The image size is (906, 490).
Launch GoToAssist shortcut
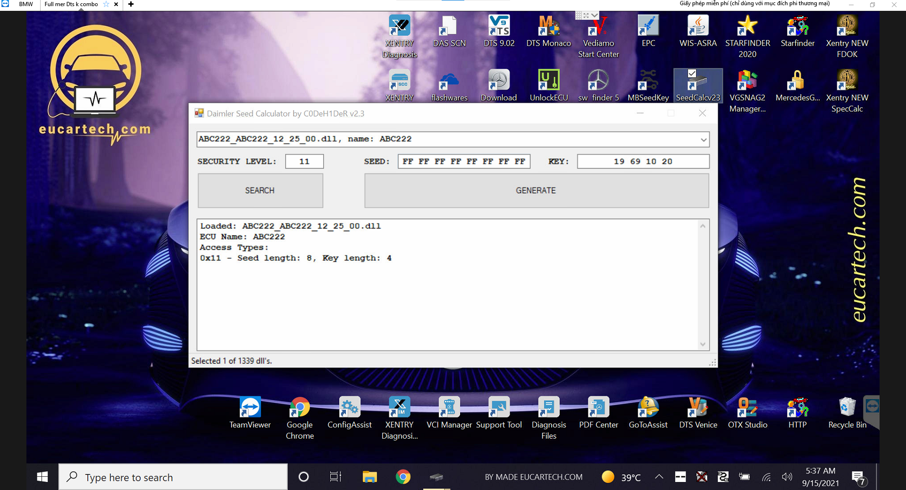click(x=648, y=413)
